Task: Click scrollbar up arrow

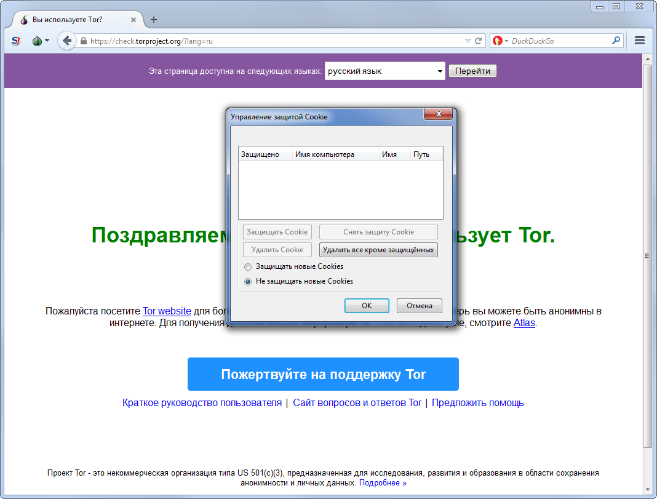Action: click(647, 58)
